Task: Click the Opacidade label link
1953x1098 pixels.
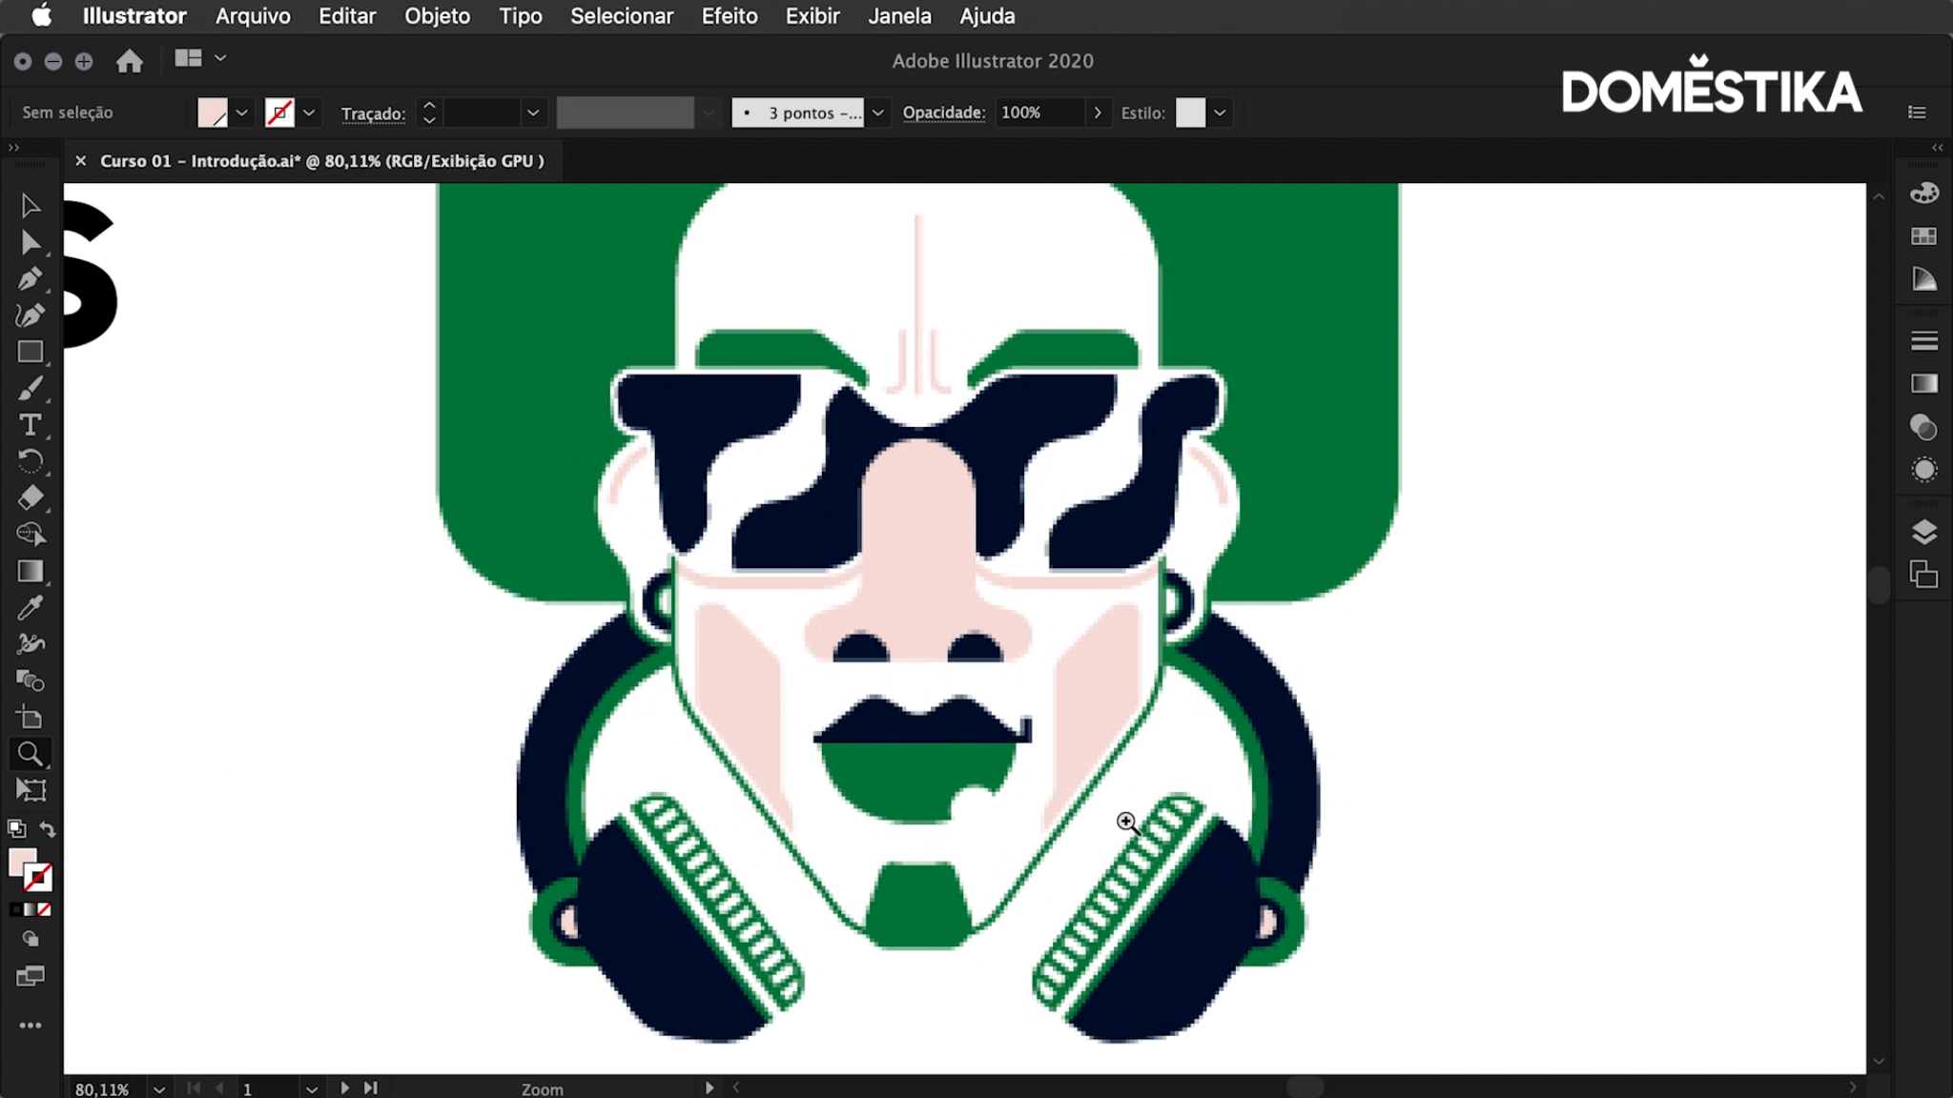Action: click(943, 112)
